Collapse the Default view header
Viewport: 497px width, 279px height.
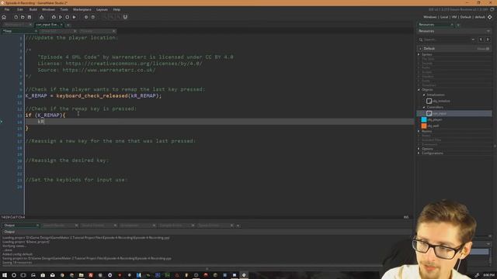[x=421, y=49]
